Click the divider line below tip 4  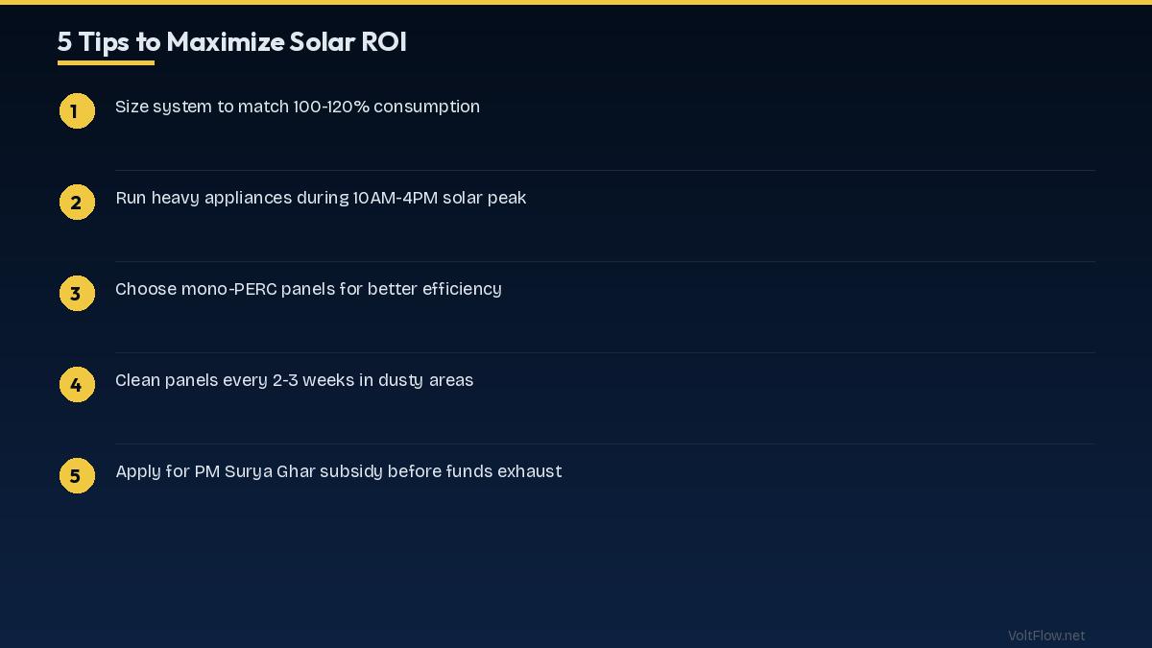[x=605, y=444]
